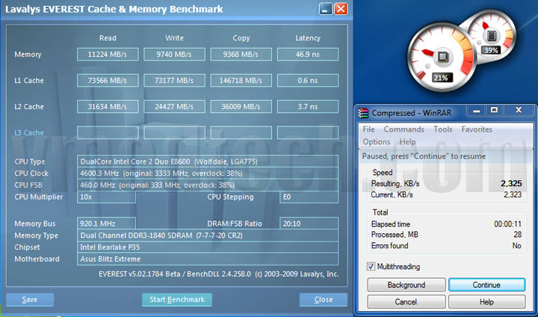Click Memory Write value 9740 MB/s
Image resolution: width=538 pixels, height=317 pixels.
[x=174, y=55]
